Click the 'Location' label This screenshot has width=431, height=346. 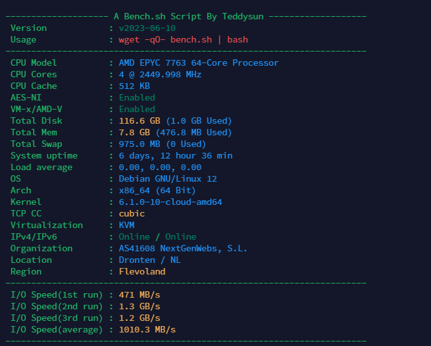click(x=31, y=260)
